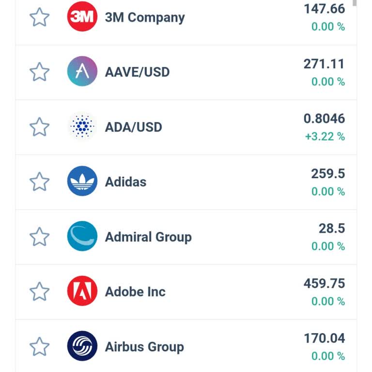Click the ADA/USD Cardano logo
Viewport: 372px width, 372px height.
[x=82, y=127]
